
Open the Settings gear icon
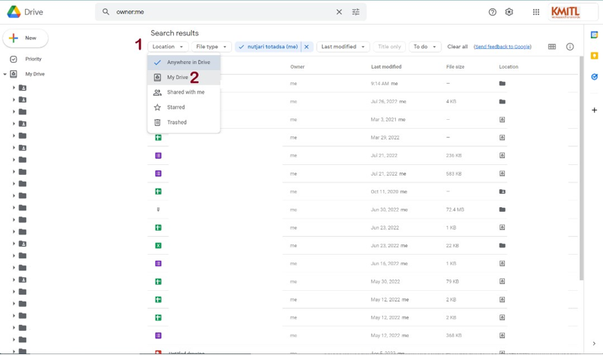[509, 12]
